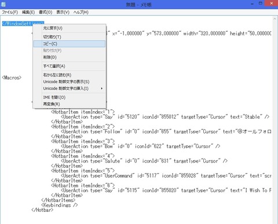This screenshot has width=278, height=224.
Task: Click the selected </WindowSettings> text
Action: pos(23,24)
